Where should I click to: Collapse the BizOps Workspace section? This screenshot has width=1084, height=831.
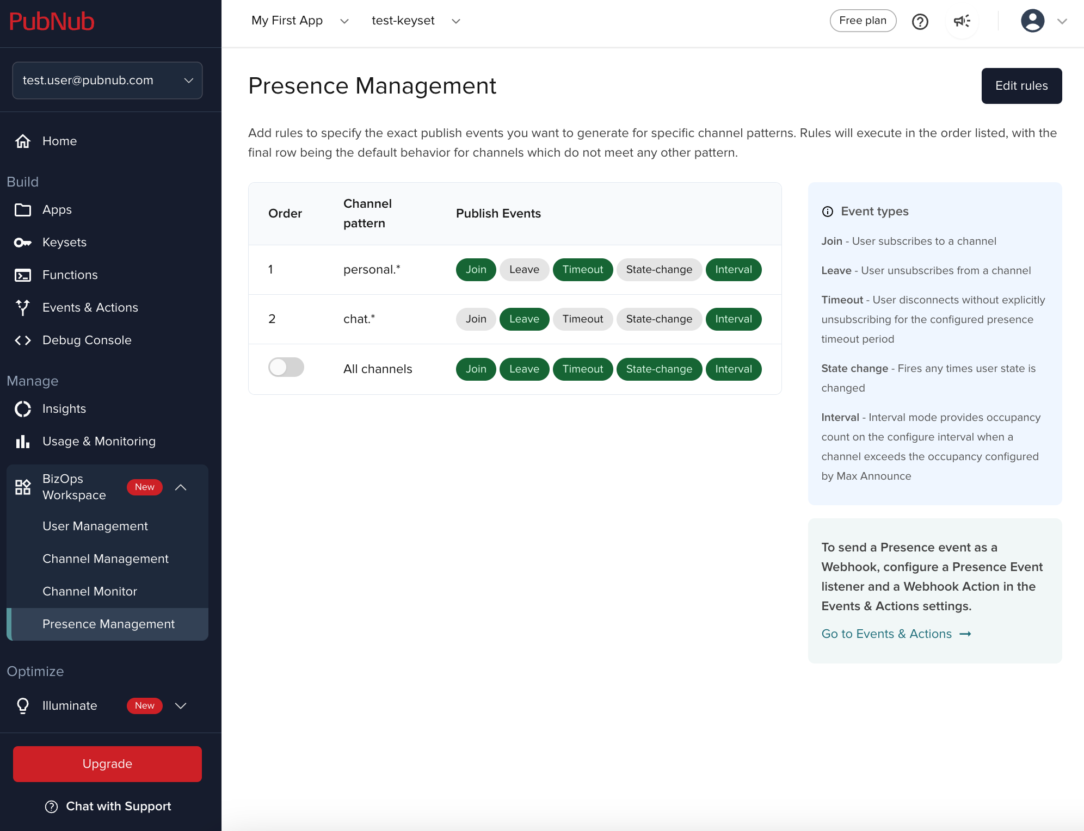[x=181, y=487]
